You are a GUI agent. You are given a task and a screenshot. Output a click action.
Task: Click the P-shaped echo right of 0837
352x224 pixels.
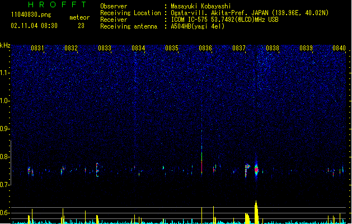pyautogui.click(x=247, y=170)
